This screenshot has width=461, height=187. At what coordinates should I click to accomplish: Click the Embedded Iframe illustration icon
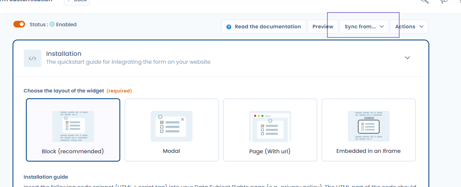tap(368, 126)
